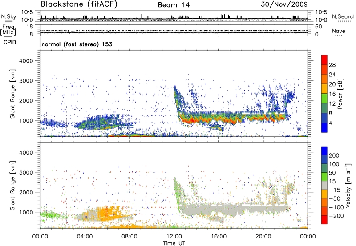The image size is (356, 246).
Task: Click the yellow-orange segment of Power color bar
Action: pos(324,89)
